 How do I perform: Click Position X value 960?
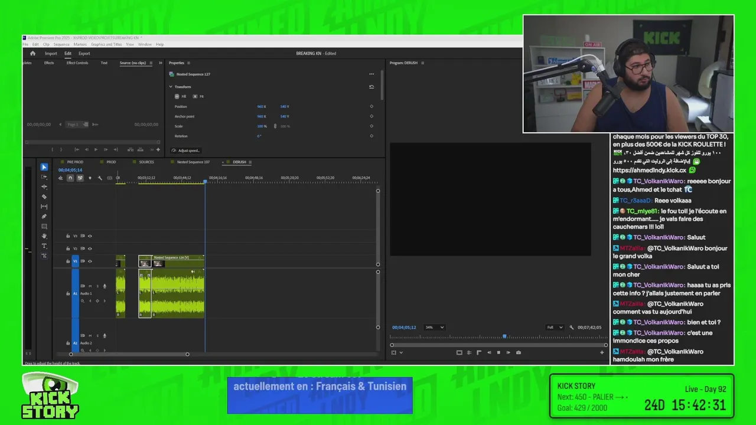(260, 106)
